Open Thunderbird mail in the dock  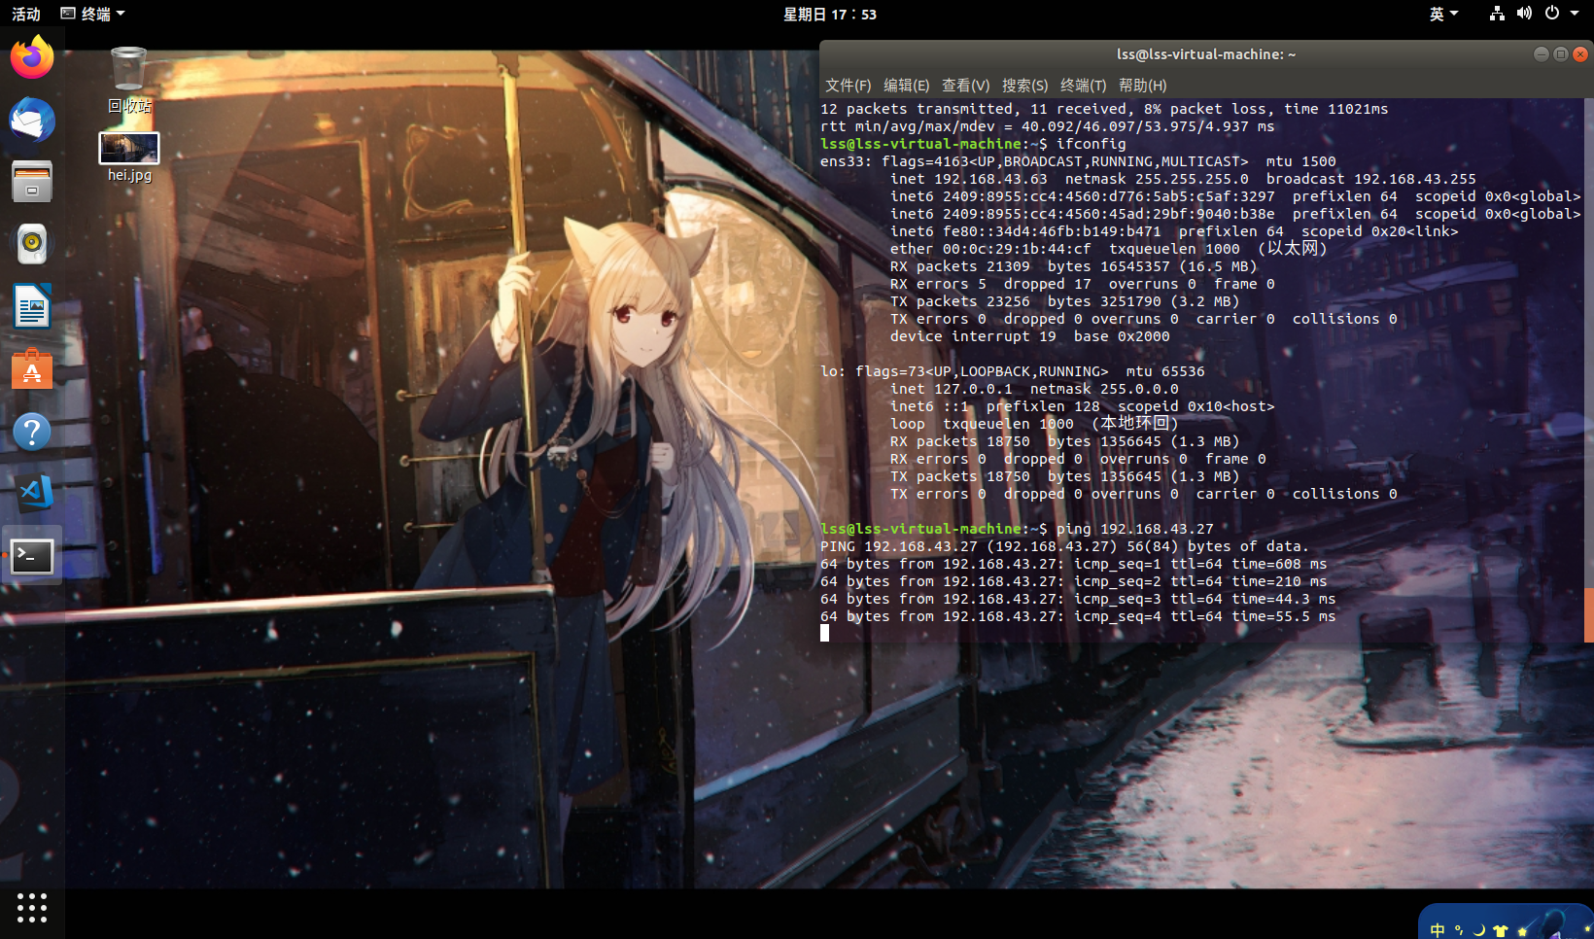32,120
